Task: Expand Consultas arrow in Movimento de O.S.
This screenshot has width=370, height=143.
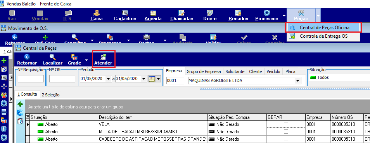Action: pyautogui.click(x=92, y=40)
